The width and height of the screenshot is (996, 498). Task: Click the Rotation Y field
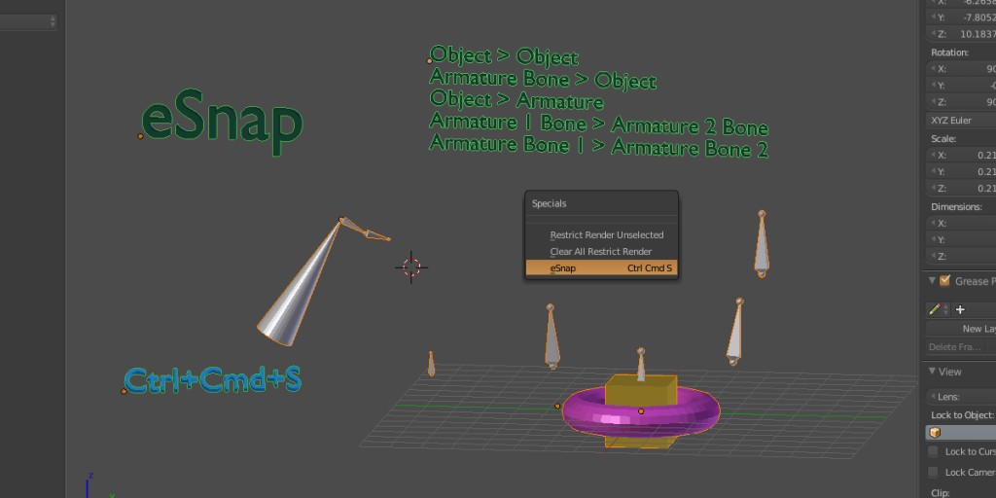click(960, 86)
